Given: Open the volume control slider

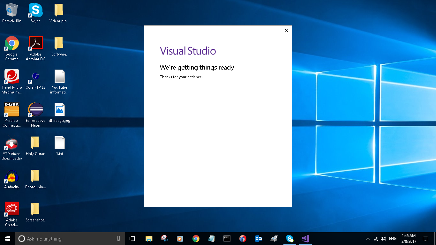Looking at the screenshot, I should (x=383, y=238).
